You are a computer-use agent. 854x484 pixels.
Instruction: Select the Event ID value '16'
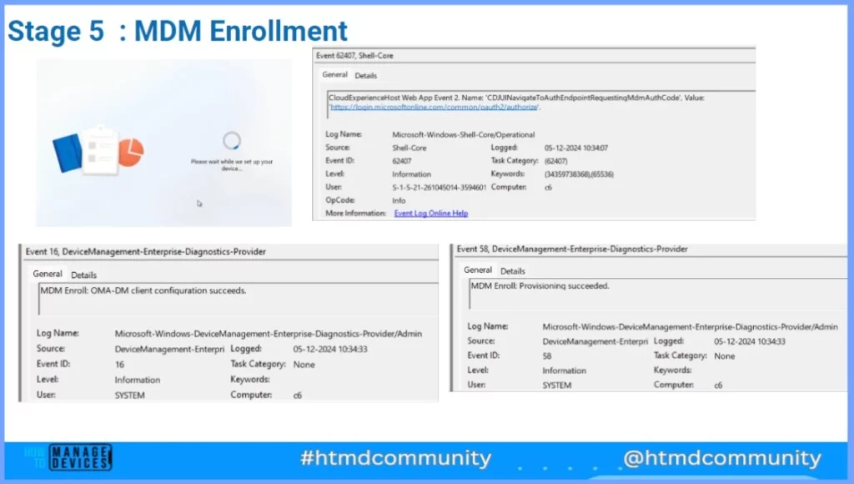click(x=119, y=365)
